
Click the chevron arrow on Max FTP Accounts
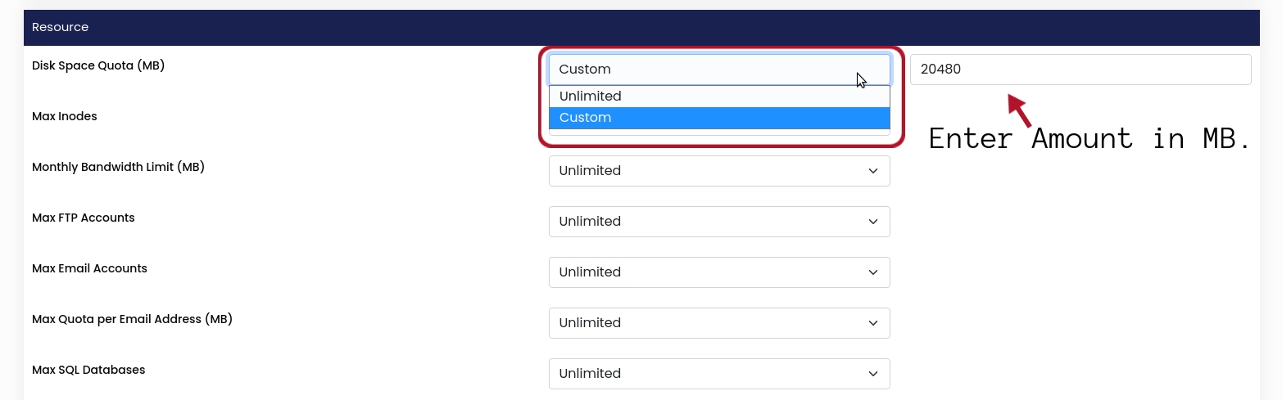click(x=872, y=222)
